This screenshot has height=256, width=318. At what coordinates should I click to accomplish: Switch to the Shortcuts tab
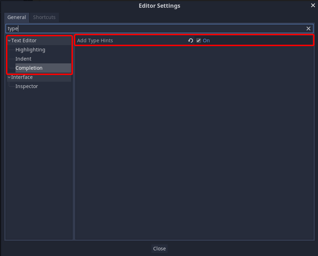click(44, 17)
